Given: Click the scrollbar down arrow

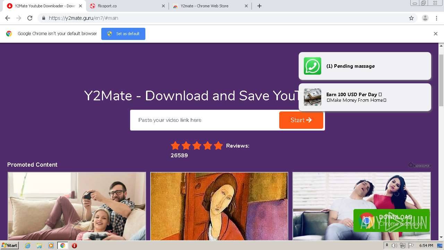Looking at the screenshot, I should (x=441, y=237).
